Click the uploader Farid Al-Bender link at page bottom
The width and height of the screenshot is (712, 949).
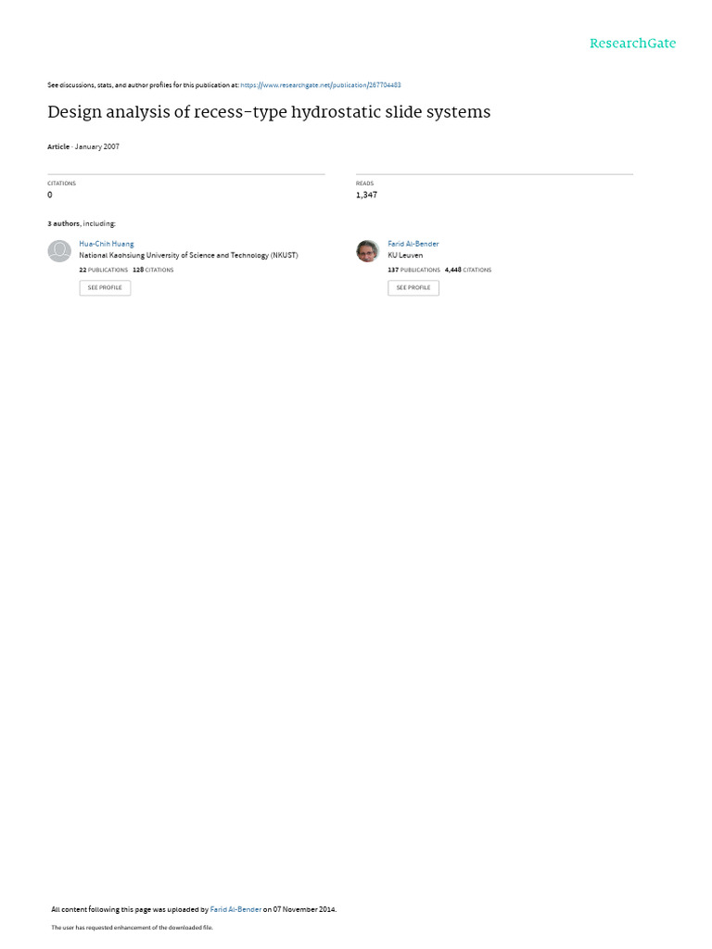coord(235,909)
